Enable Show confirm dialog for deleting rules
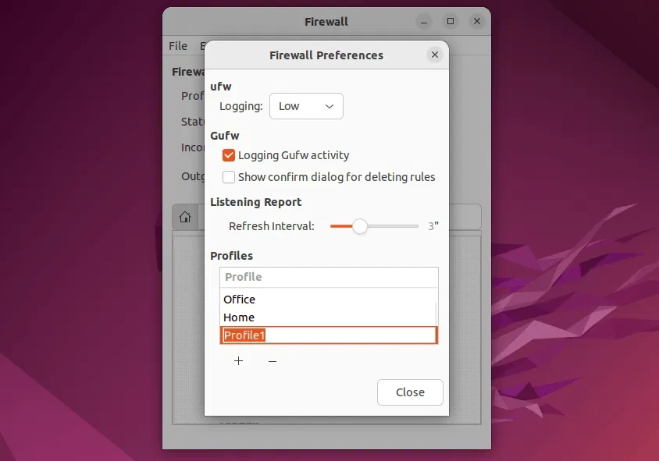 (x=229, y=177)
